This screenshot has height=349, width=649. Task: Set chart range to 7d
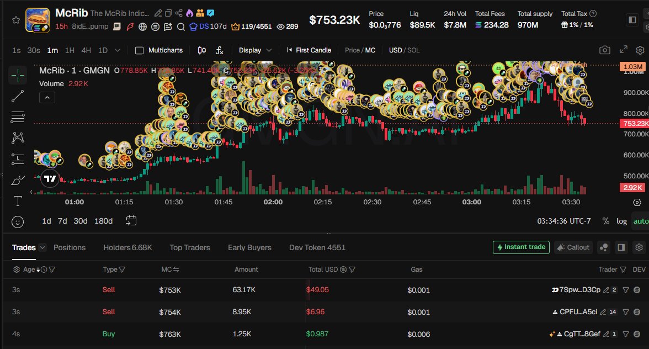coord(62,221)
